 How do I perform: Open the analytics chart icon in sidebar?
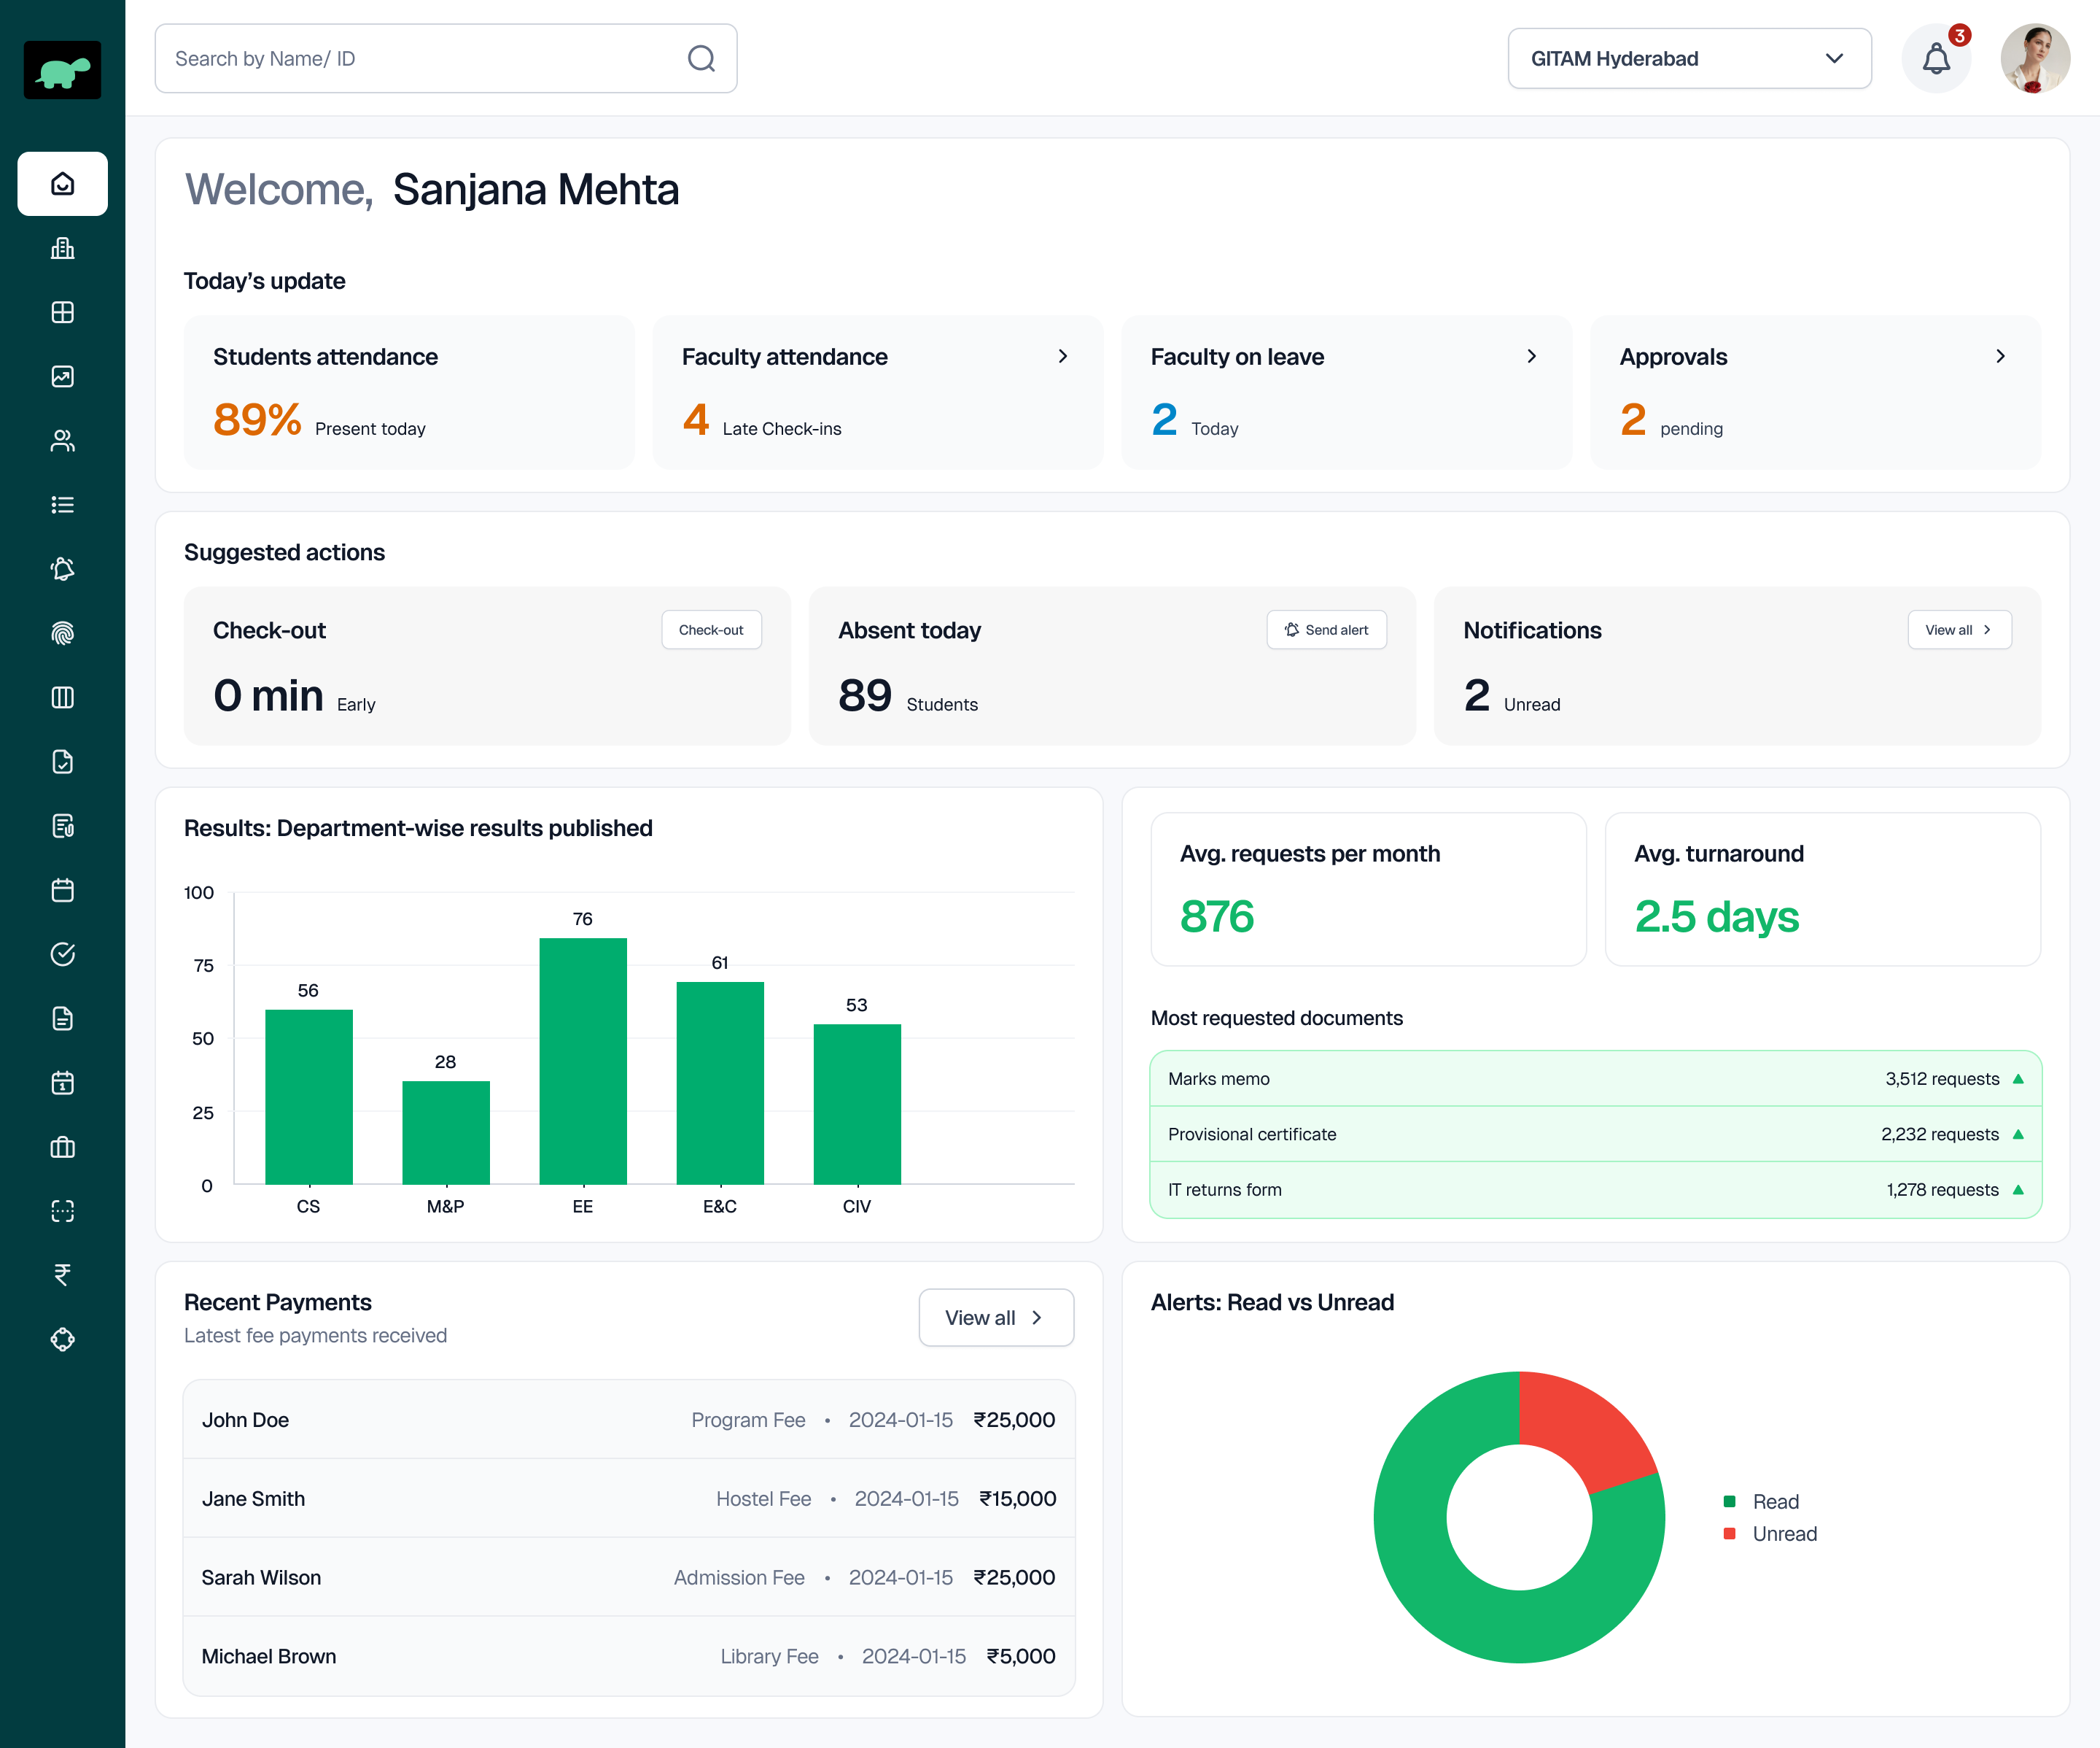(62, 376)
